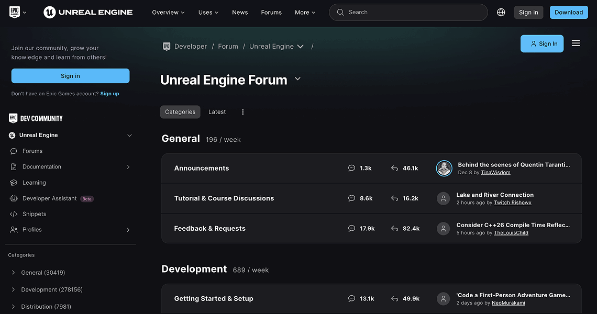Click the Dev Community logo in sidebar
The width and height of the screenshot is (597, 314).
click(x=36, y=118)
